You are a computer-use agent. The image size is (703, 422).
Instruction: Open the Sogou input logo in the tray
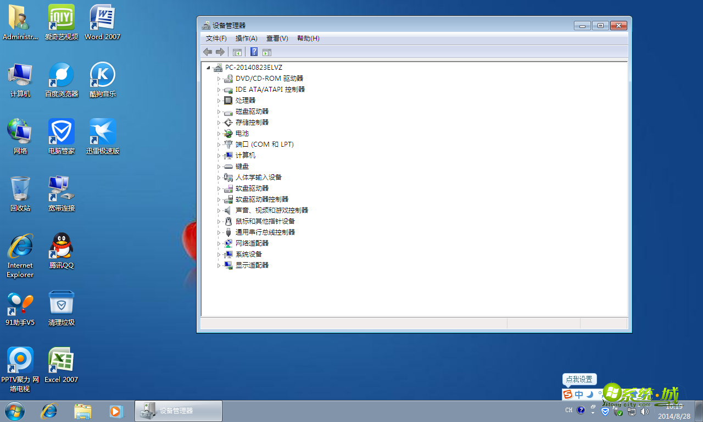pos(567,394)
